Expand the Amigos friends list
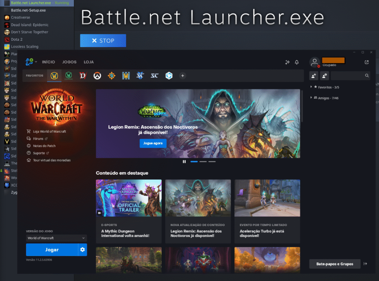Image resolution: width=379 pixels, height=281 pixels. pyautogui.click(x=311, y=98)
